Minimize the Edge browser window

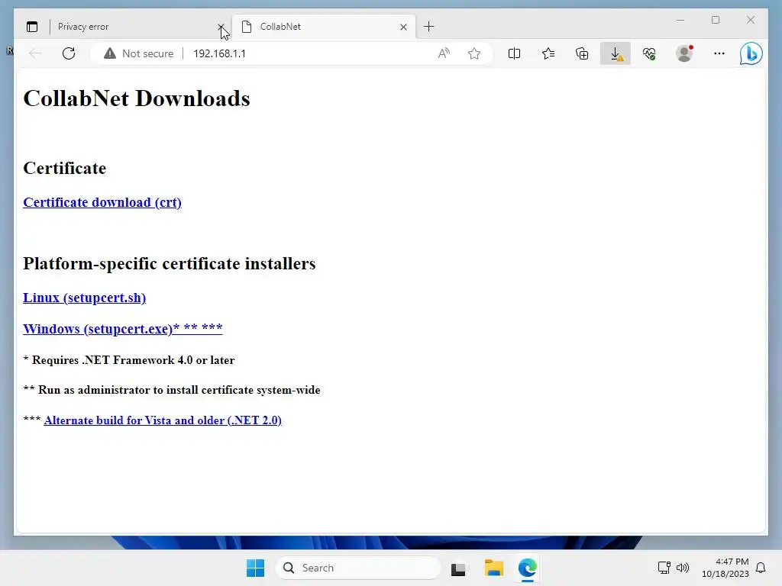(x=680, y=20)
